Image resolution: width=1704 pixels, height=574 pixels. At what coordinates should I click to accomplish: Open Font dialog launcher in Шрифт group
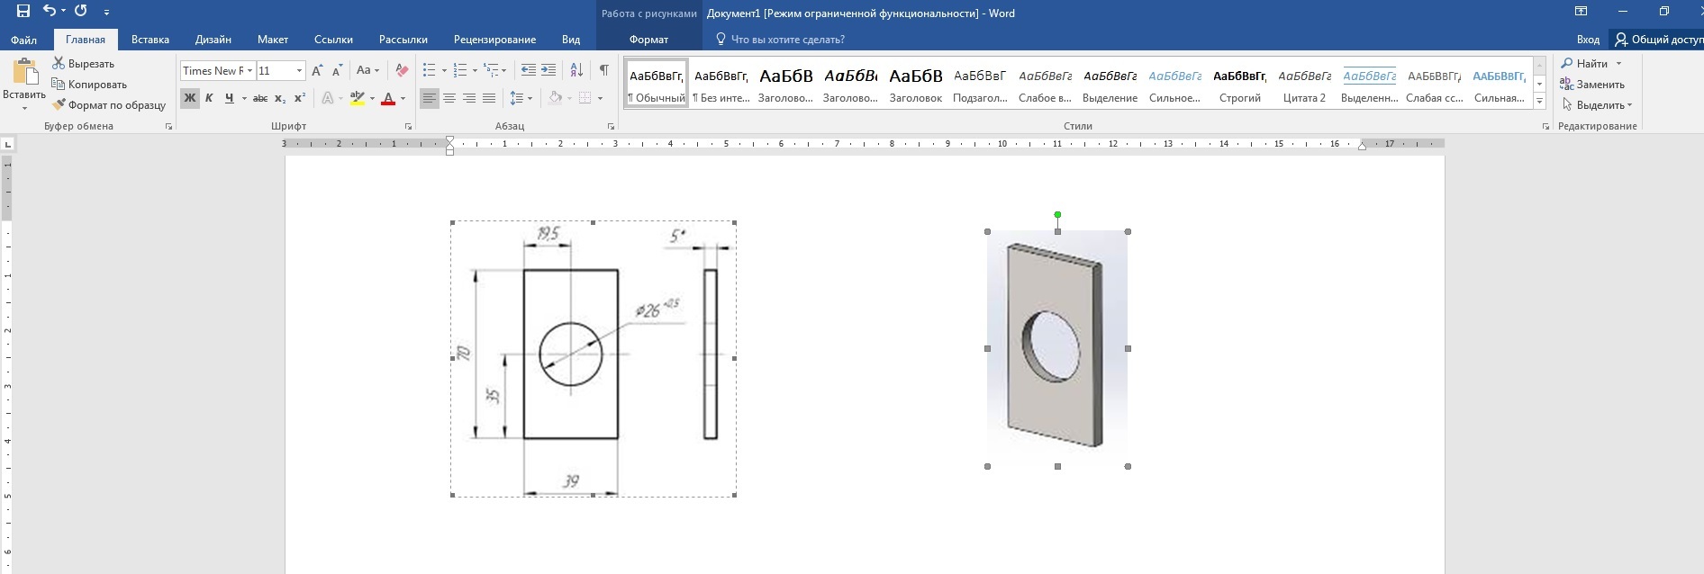point(408,127)
